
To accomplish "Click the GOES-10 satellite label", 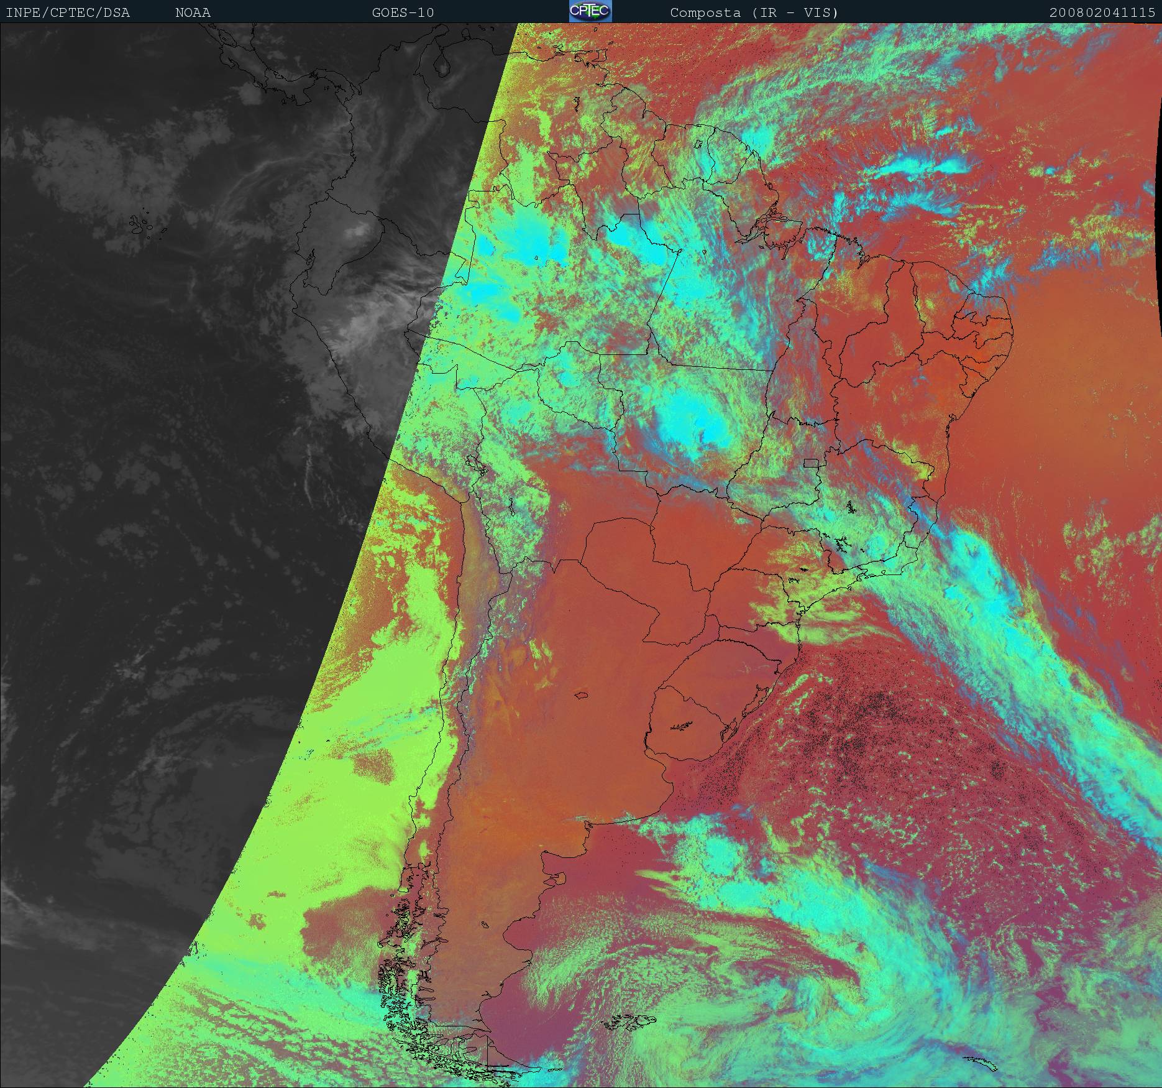I will coord(403,12).
